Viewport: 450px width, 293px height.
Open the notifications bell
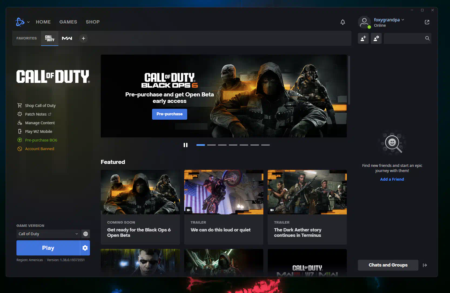click(x=342, y=22)
